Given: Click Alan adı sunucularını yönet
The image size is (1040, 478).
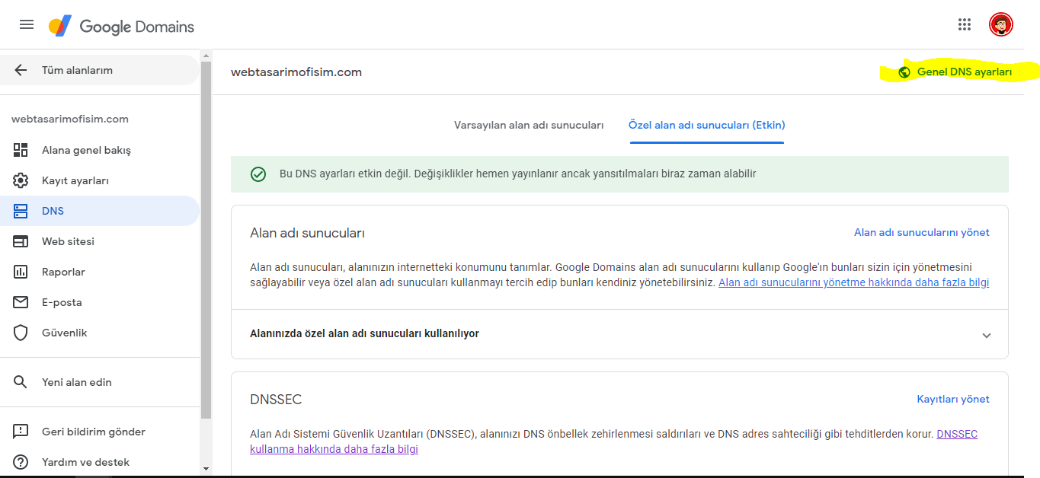Looking at the screenshot, I should (921, 232).
